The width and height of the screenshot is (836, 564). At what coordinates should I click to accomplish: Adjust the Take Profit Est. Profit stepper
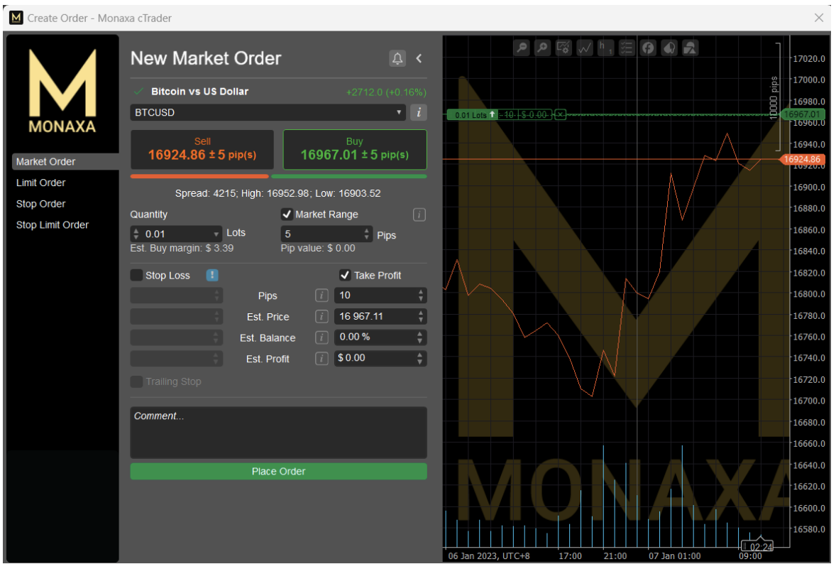pos(420,359)
